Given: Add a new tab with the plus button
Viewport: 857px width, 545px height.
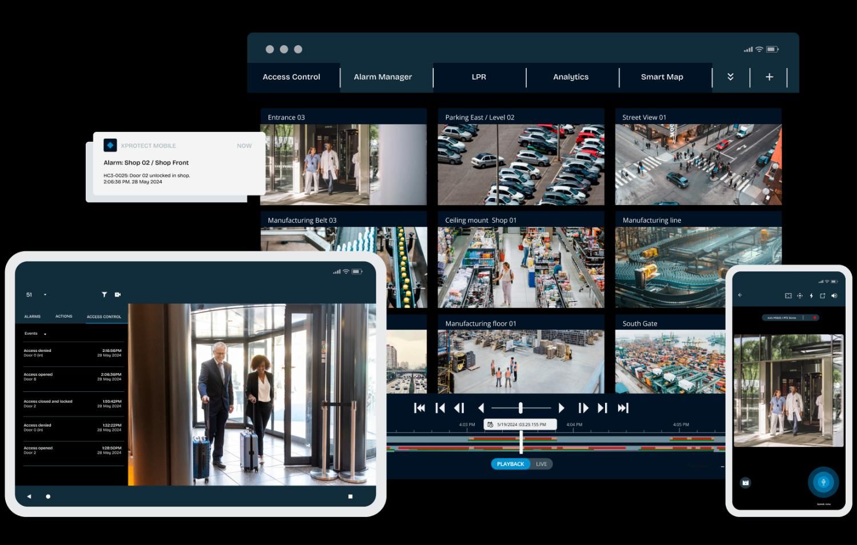Looking at the screenshot, I should pyautogui.click(x=769, y=77).
